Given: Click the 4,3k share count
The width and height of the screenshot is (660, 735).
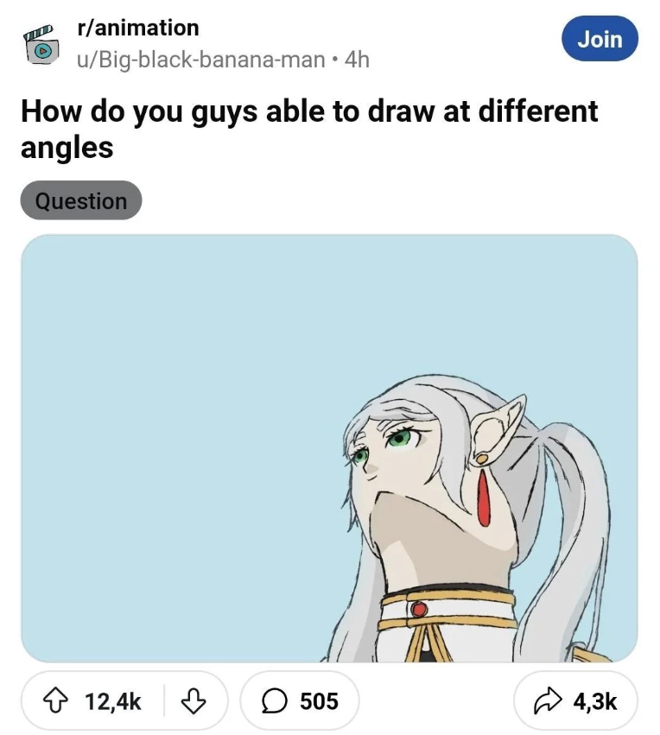Looking at the screenshot, I should pyautogui.click(x=595, y=701).
